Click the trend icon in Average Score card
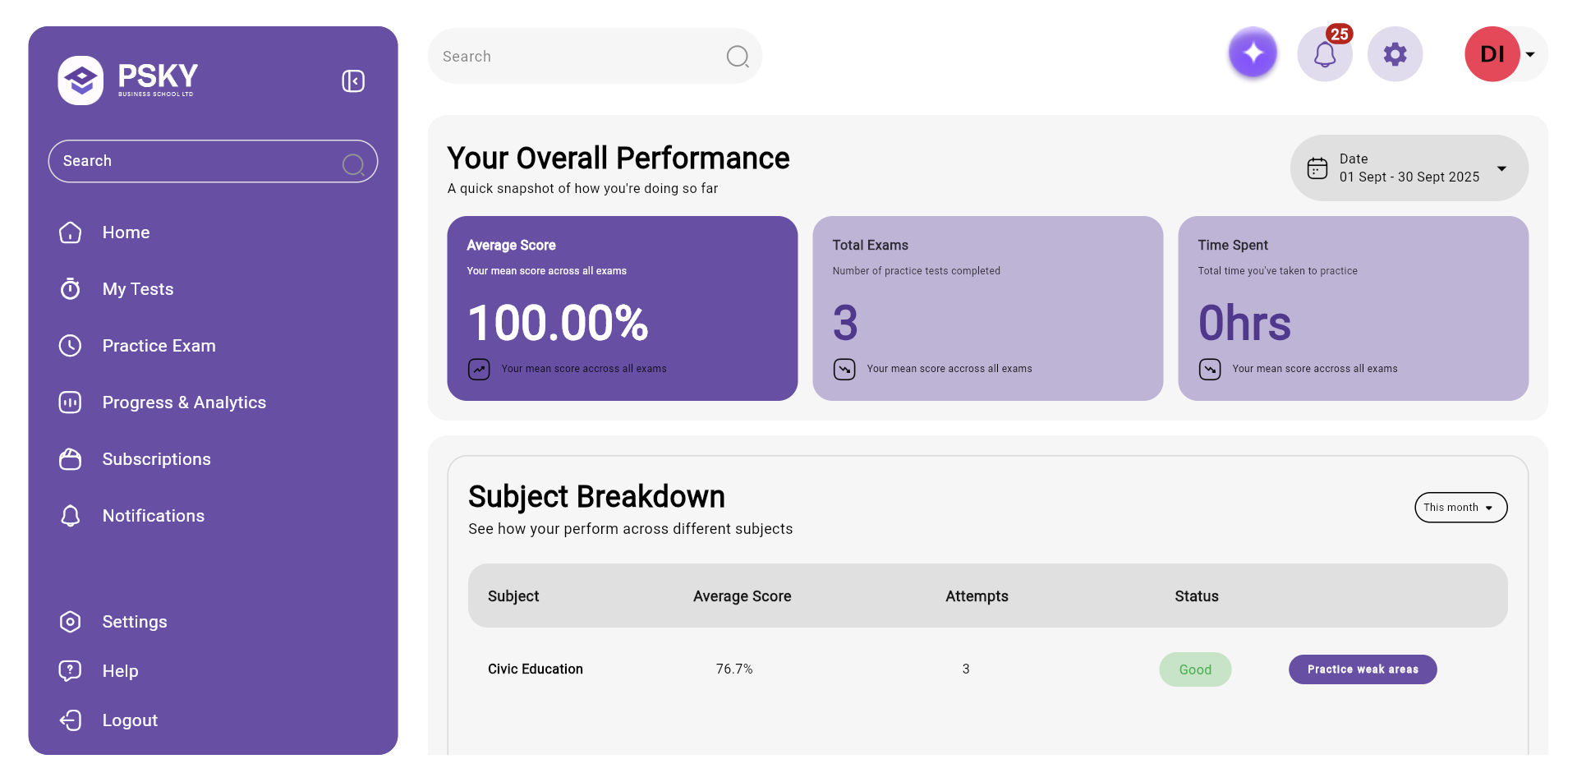1577x782 pixels. [479, 369]
